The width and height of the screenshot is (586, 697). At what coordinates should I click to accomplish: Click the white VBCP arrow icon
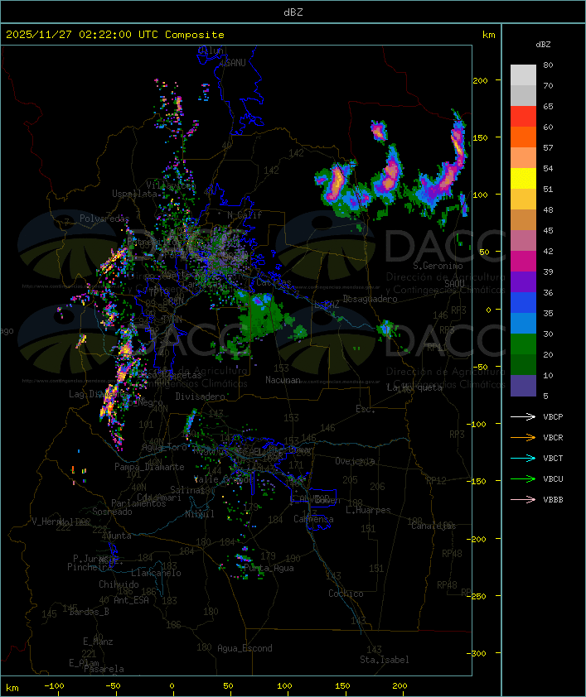(523, 416)
